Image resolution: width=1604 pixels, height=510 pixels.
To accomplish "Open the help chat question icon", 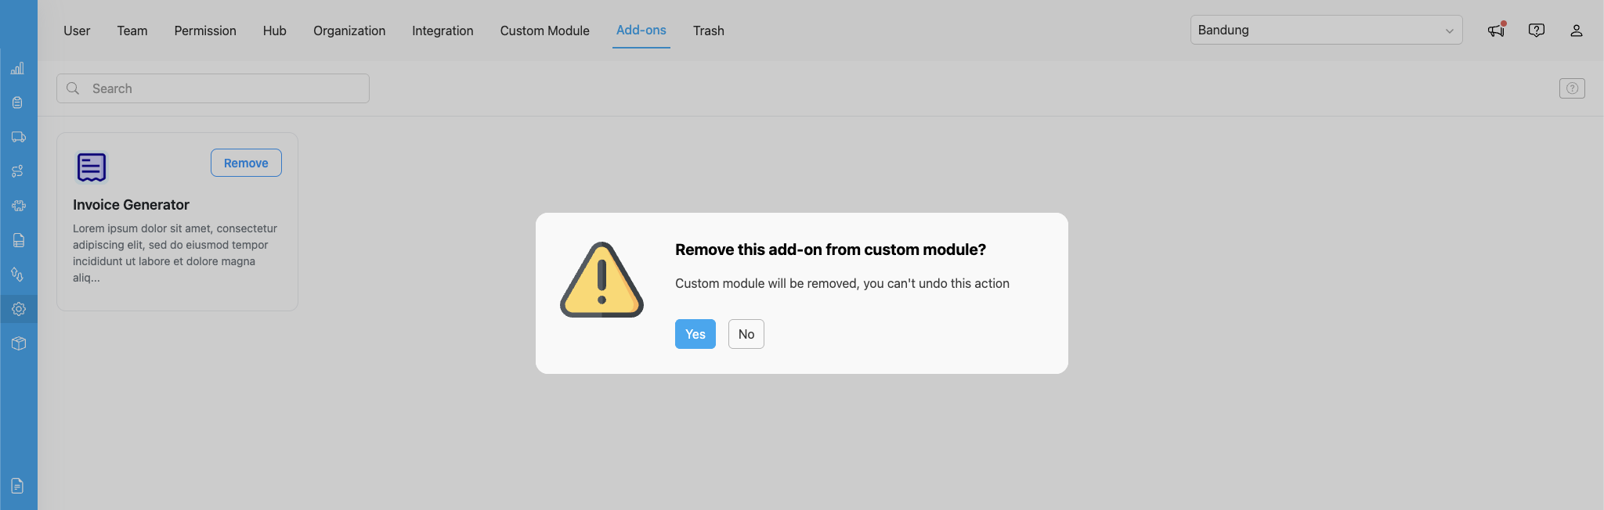I will 1537,30.
